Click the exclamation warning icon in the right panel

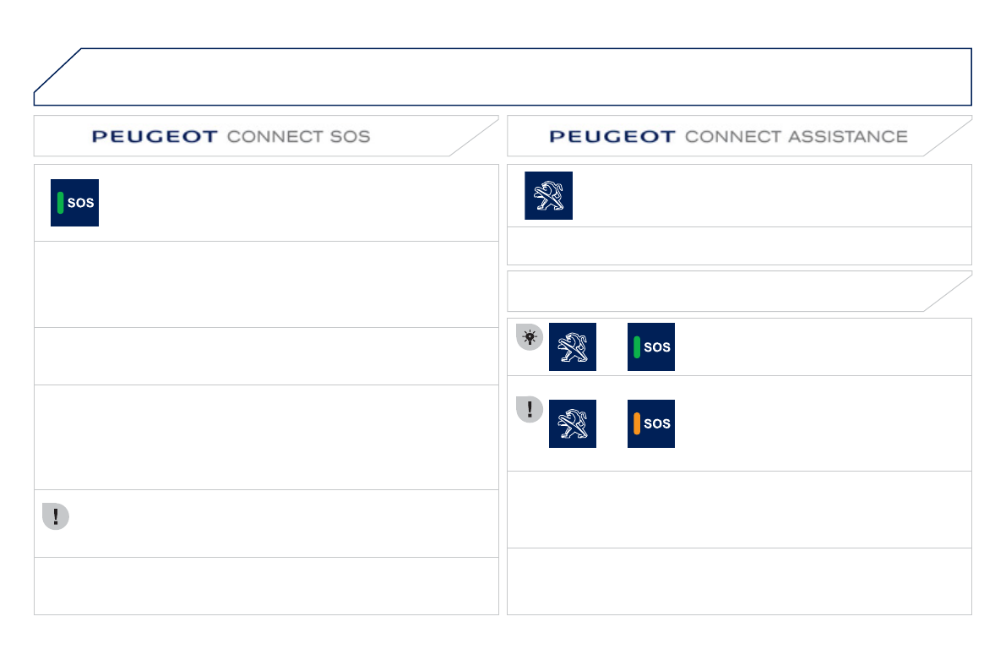coord(530,410)
